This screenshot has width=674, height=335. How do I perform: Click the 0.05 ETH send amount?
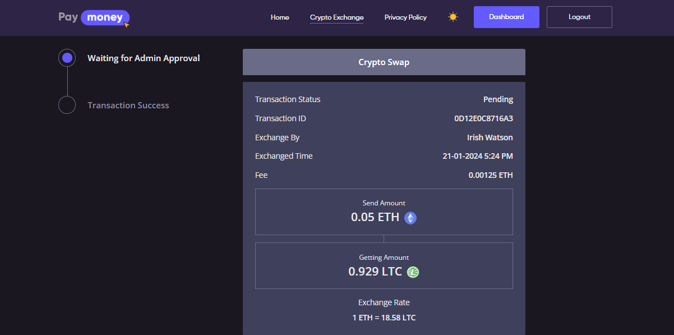coord(375,217)
